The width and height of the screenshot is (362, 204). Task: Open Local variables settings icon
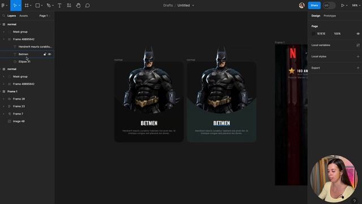point(358,45)
